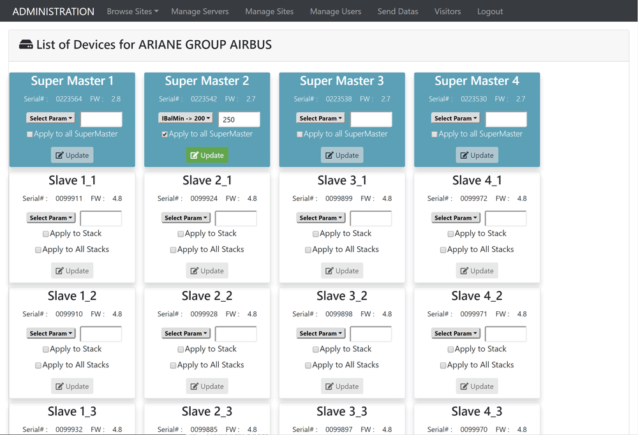638x435 pixels.
Task: Open Select Param dropdown in Super Master 1
Action: (51, 119)
